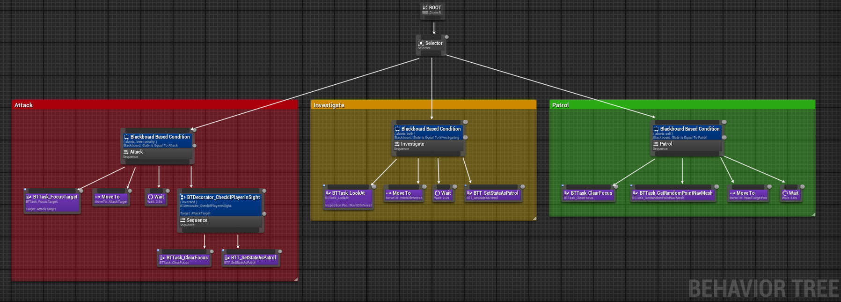Select Move To PatrolTargetPos node

[748, 195]
